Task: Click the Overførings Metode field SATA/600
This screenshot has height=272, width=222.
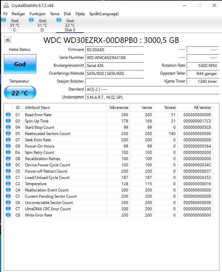Action: tap(115, 73)
